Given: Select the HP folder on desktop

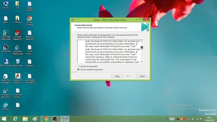Looking at the screenshot, I should pos(18,5).
